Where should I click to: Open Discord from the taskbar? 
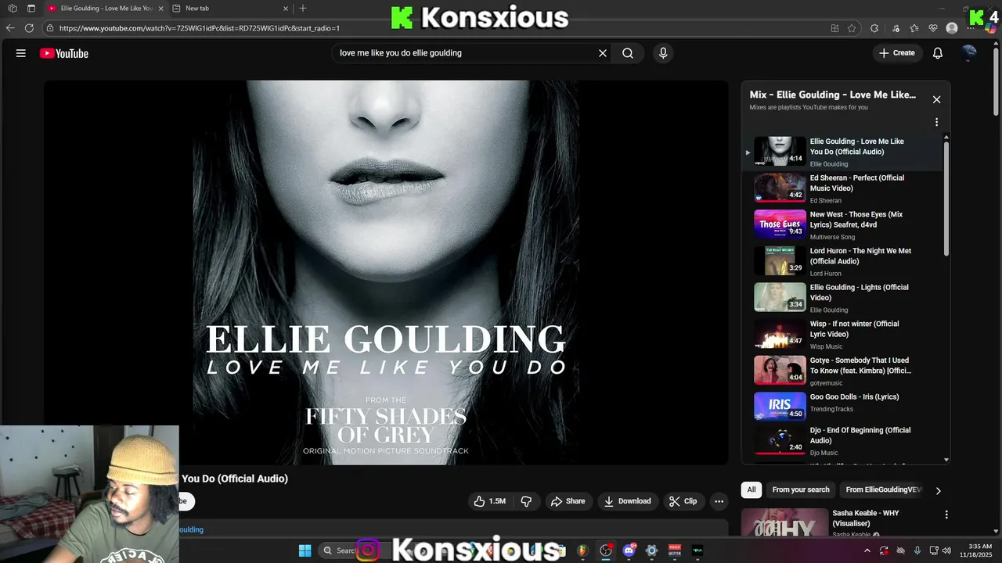[x=629, y=550]
